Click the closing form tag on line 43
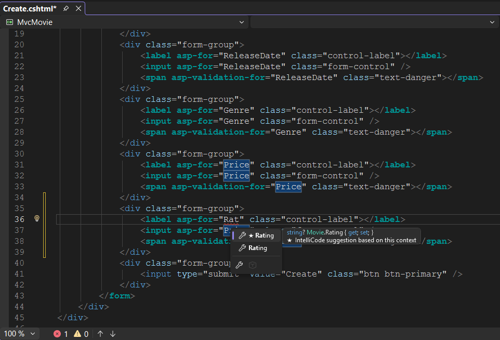This screenshot has width=500, height=340. 117,296
